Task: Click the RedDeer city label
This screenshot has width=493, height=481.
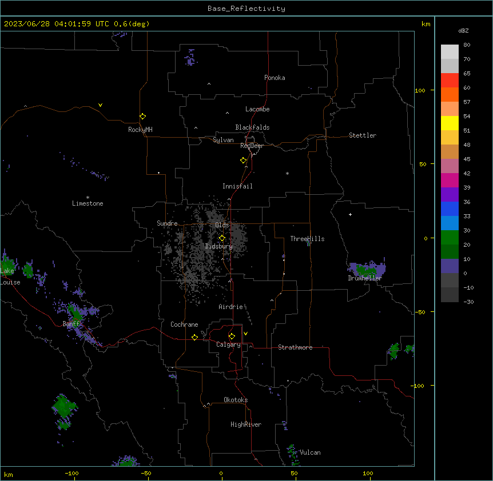Action: [252, 146]
